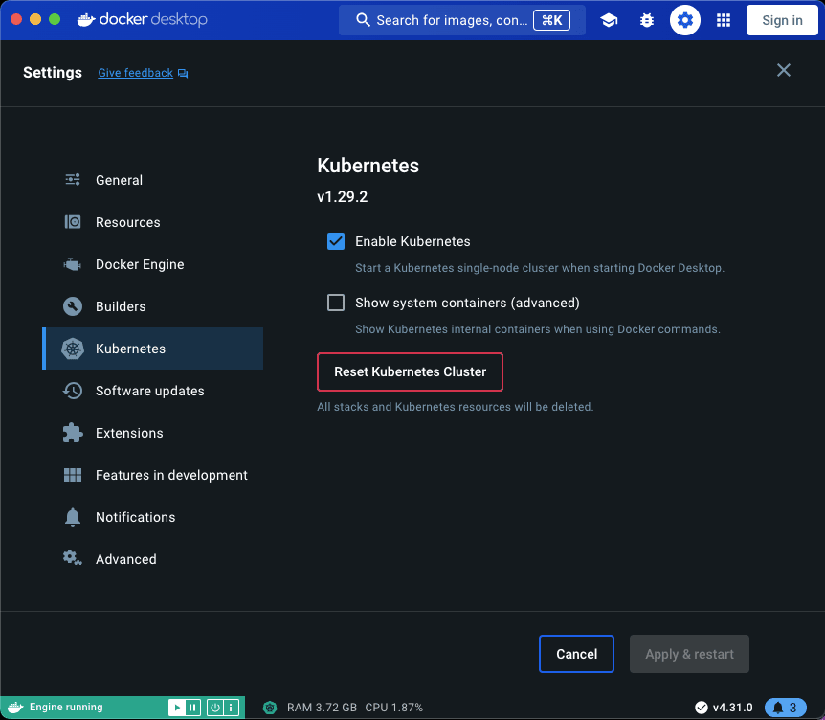Image resolution: width=825 pixels, height=720 pixels.
Task: Click the Engine running status label
Action: click(x=66, y=707)
